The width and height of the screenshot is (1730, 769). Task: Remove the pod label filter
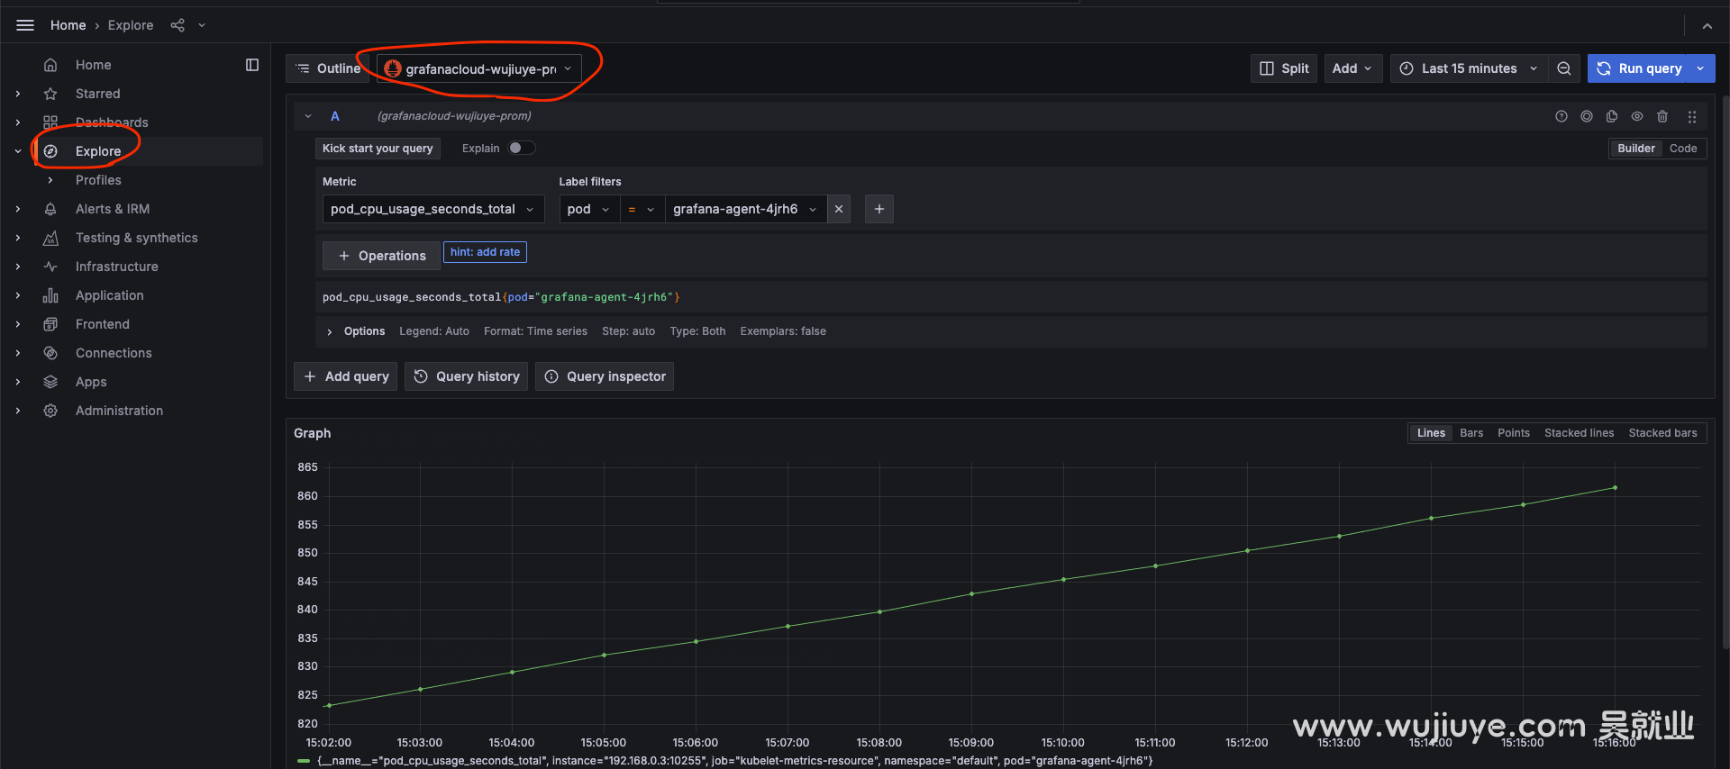[839, 209]
